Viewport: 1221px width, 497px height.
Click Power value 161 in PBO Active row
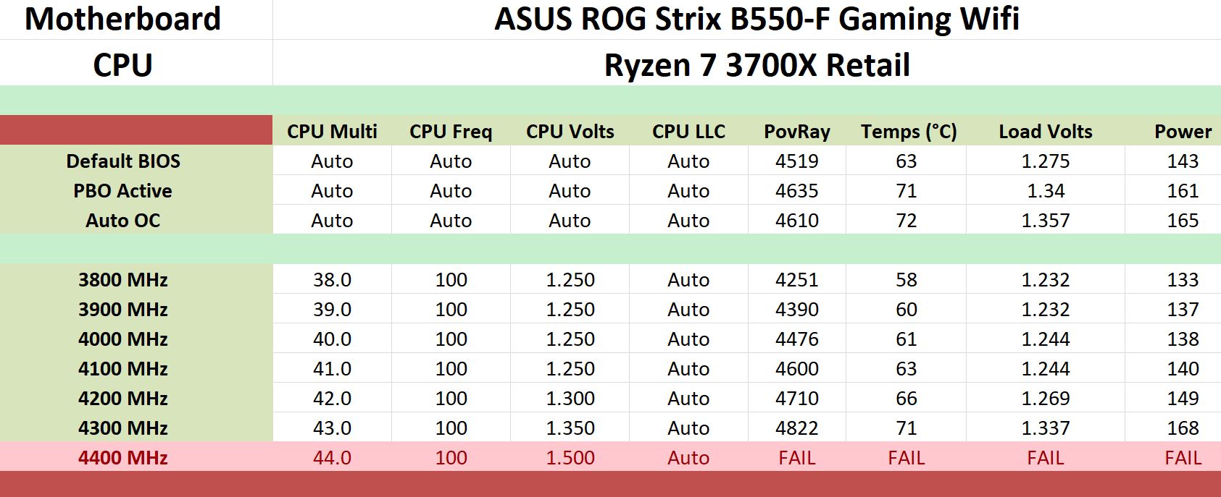[1183, 191]
